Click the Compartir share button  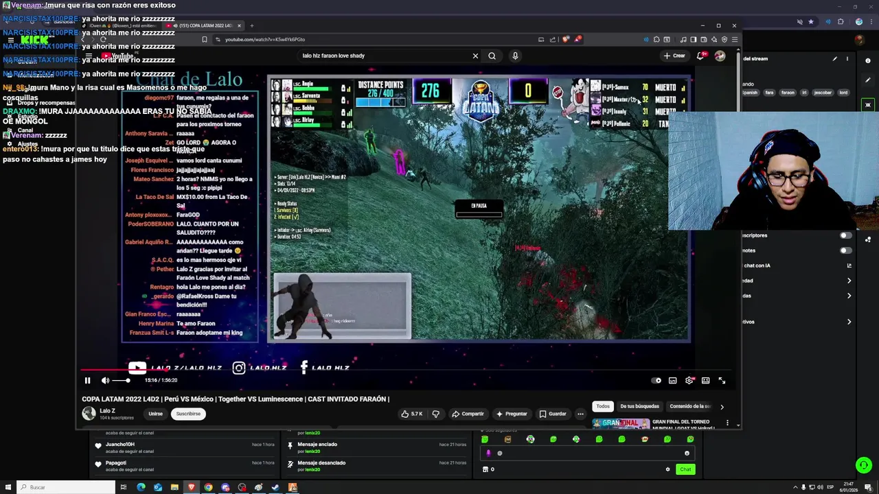pos(468,414)
